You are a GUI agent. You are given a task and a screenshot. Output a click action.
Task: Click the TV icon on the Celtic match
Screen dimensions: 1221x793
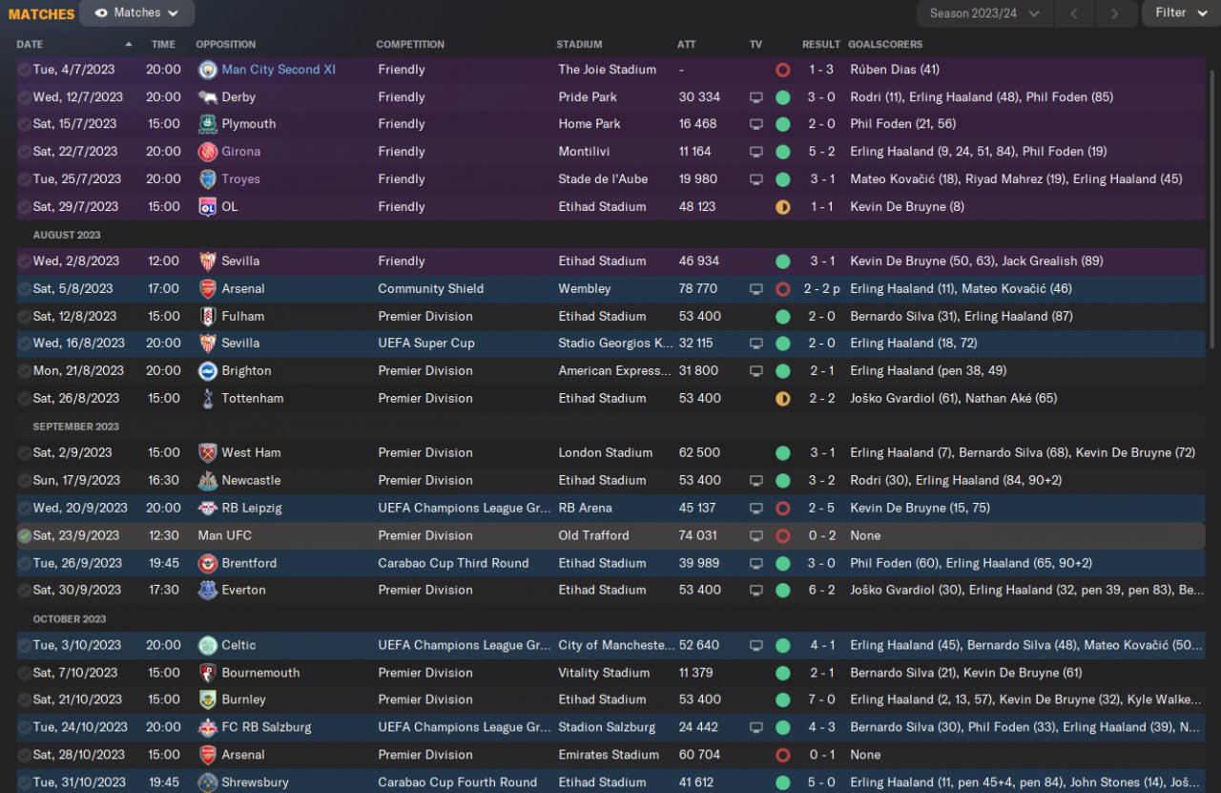pos(756,646)
